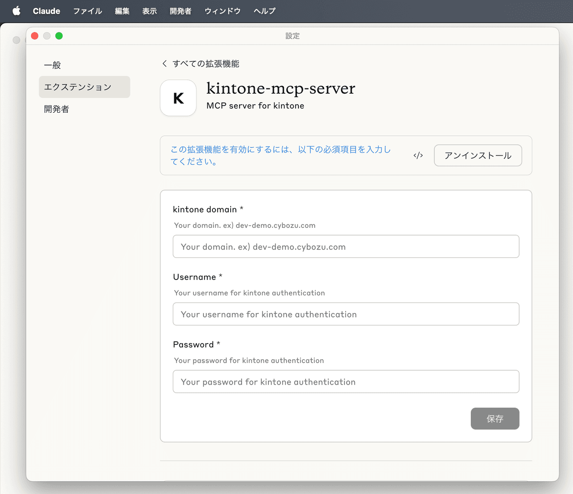Click the back chevron next to すべての拡張機能
The height and width of the screenshot is (494, 573).
click(x=165, y=64)
